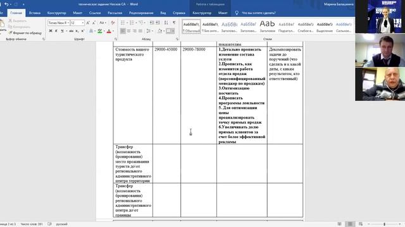Open the underline style dropdown arrow
The width and height of the screenshot is (405, 227).
[66, 31]
